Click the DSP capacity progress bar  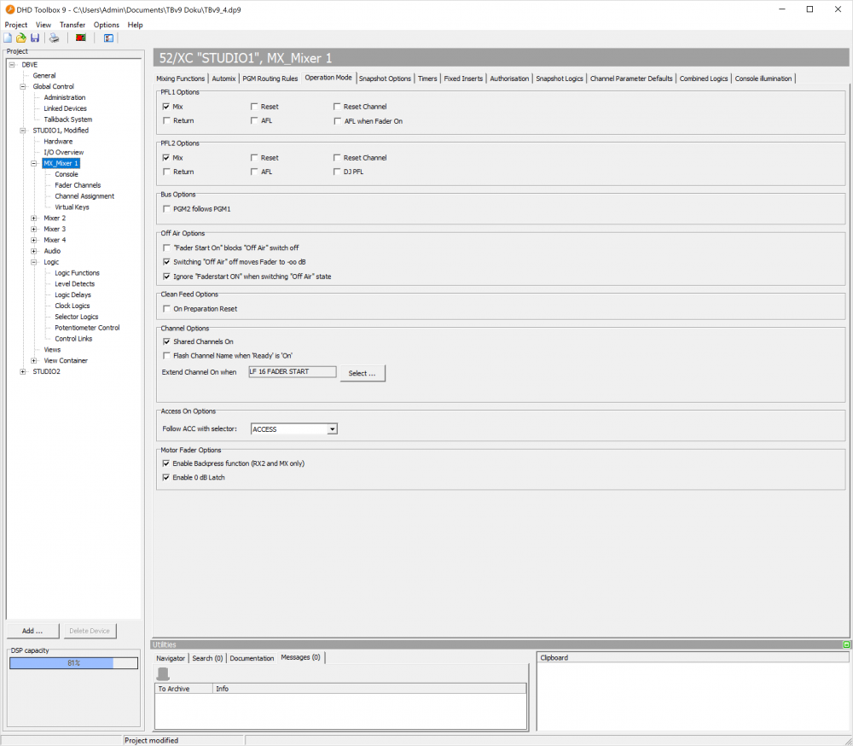click(73, 662)
